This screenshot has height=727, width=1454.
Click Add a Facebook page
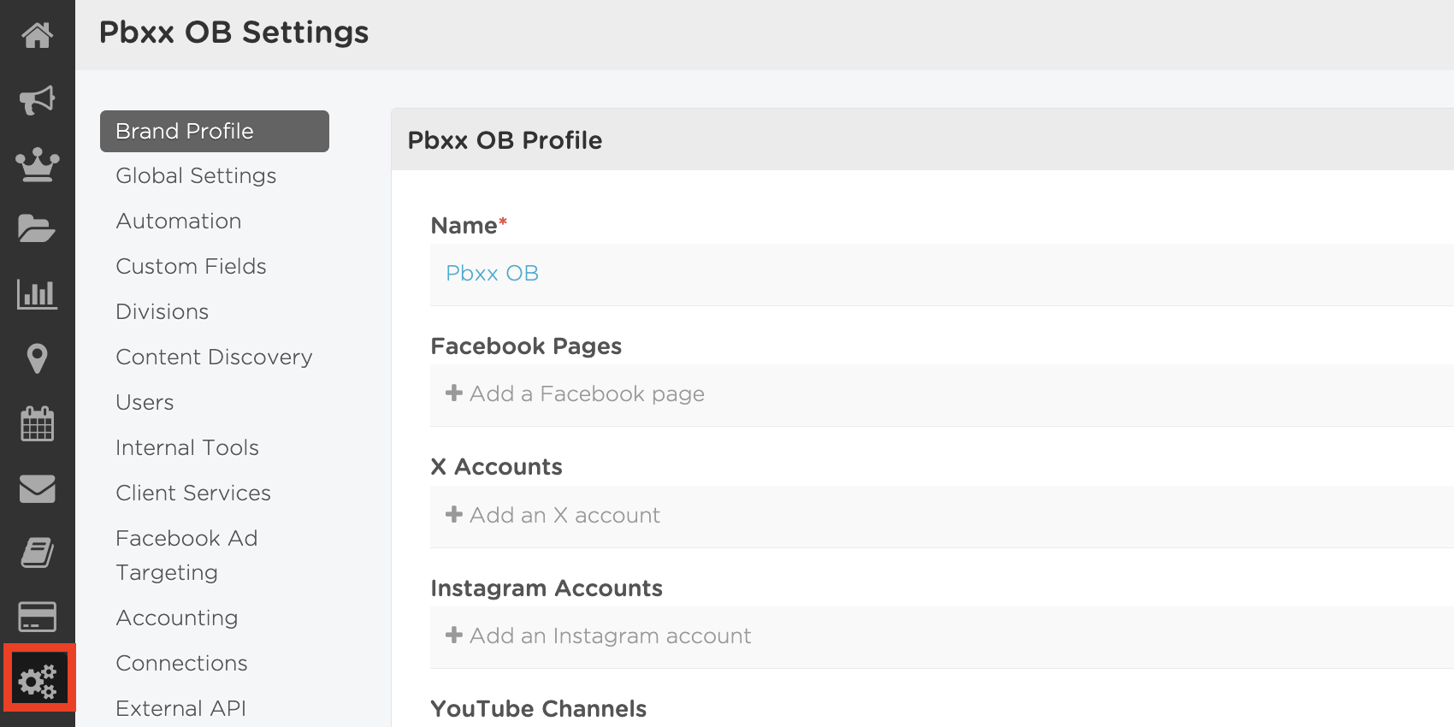coord(575,394)
